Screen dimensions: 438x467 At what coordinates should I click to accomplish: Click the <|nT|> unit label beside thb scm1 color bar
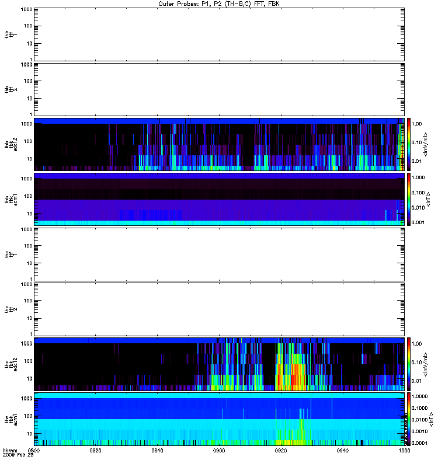point(429,199)
